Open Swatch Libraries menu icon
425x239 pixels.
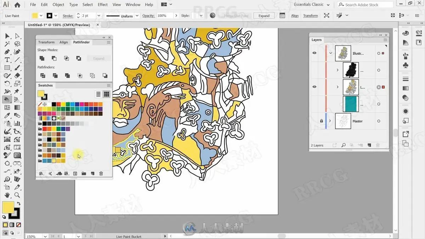coord(41,174)
